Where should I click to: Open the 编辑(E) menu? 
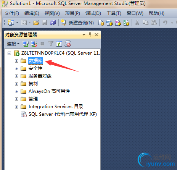(32, 13)
